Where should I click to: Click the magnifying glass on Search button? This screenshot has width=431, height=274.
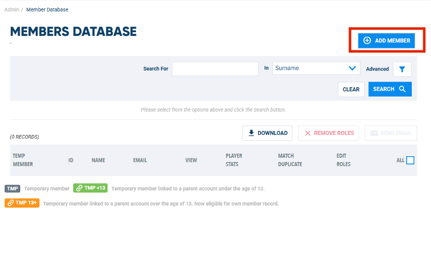coord(402,89)
